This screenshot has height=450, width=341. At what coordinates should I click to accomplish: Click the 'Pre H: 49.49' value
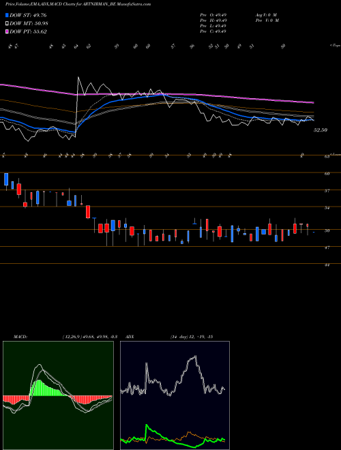click(213, 20)
